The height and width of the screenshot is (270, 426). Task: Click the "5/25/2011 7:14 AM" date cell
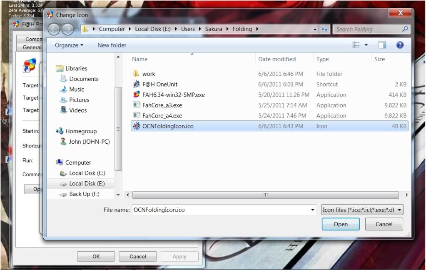283,105
